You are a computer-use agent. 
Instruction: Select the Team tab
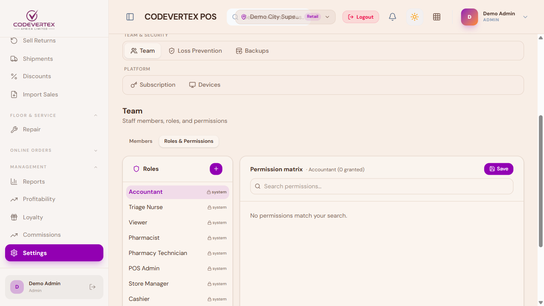(x=143, y=51)
